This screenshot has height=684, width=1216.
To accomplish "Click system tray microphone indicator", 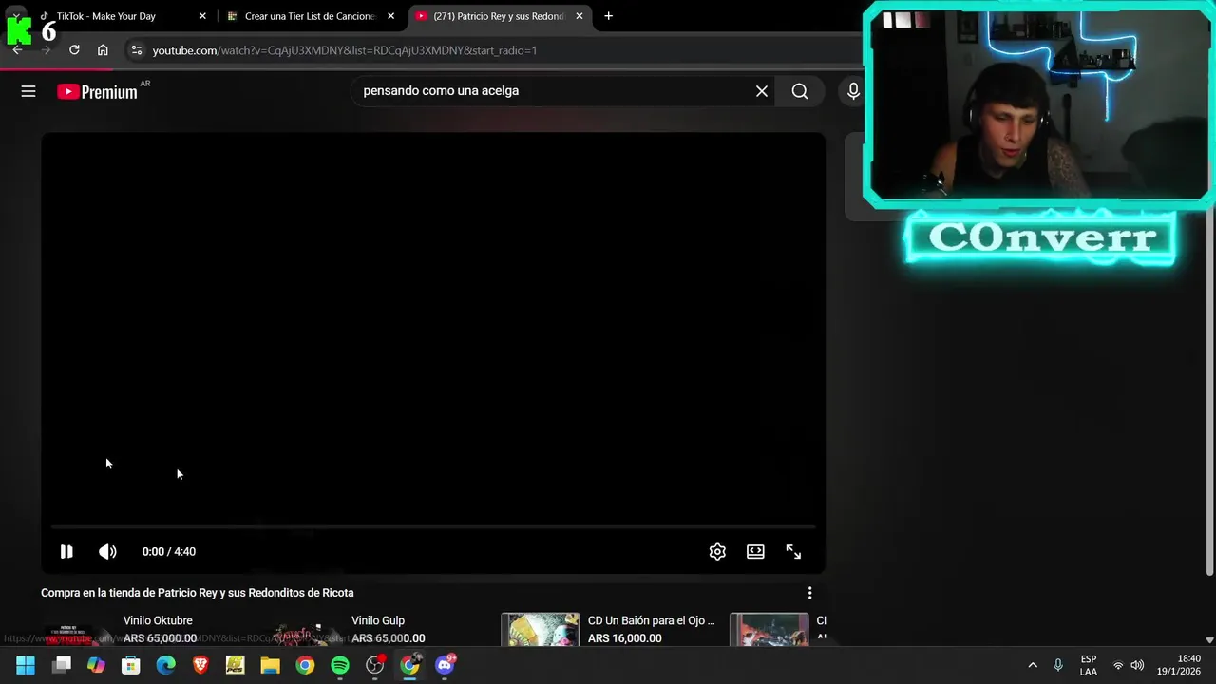I will (x=1058, y=665).
